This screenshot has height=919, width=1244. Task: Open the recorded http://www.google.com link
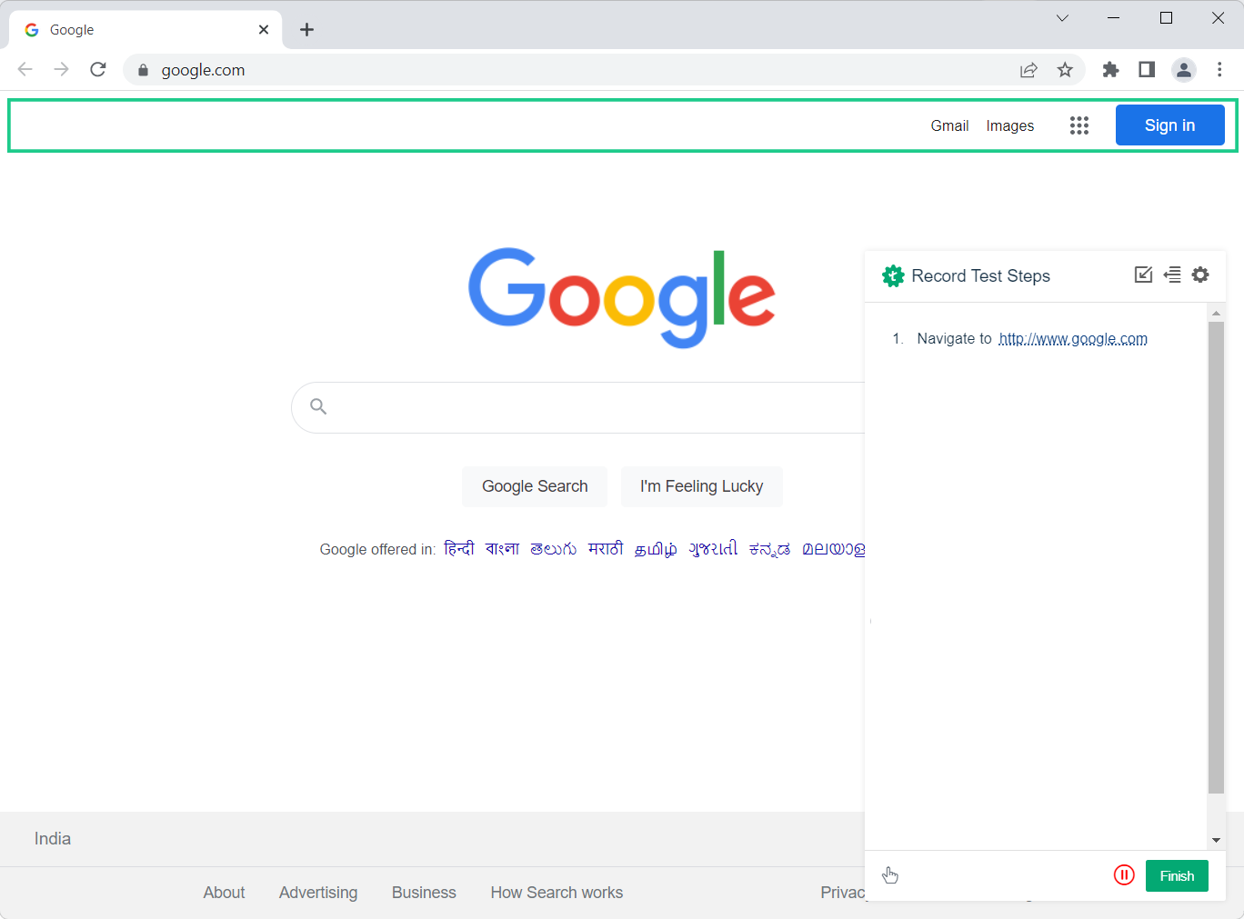coord(1073,339)
